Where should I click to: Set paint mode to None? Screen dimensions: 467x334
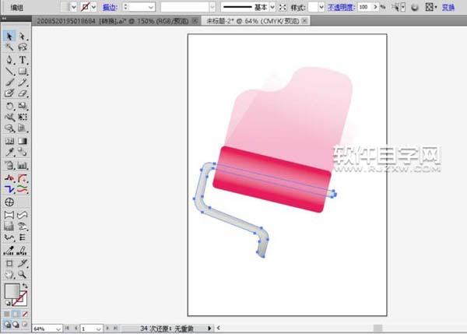(25, 314)
